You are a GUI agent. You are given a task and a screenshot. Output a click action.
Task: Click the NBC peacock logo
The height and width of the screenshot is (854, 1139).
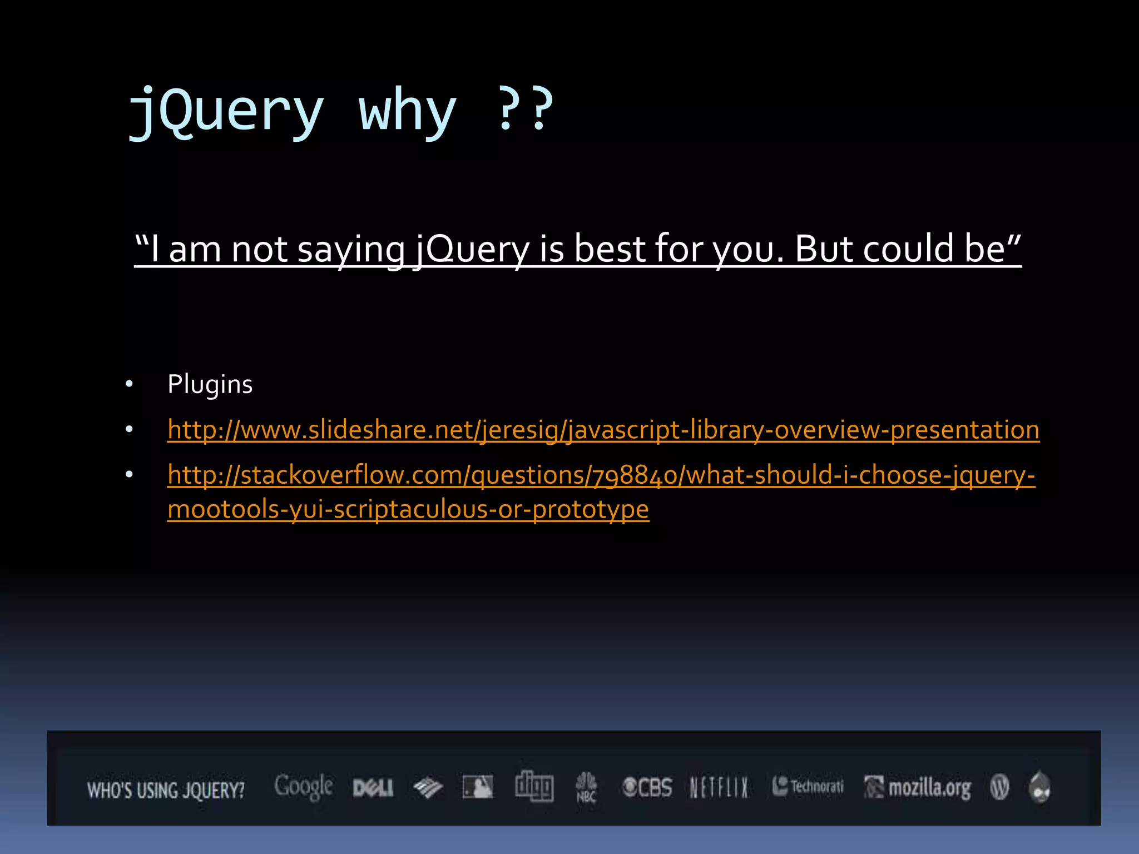tap(586, 787)
